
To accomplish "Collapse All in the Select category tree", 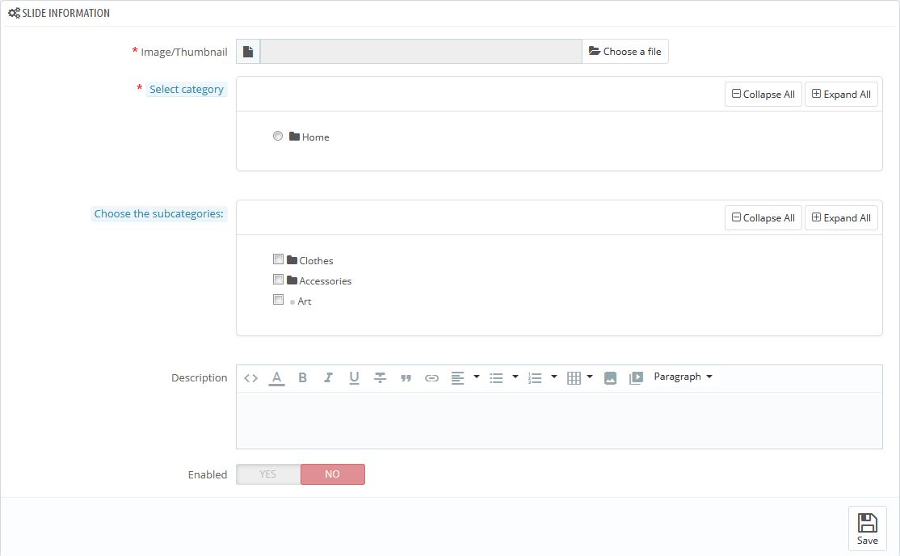I will pos(763,94).
